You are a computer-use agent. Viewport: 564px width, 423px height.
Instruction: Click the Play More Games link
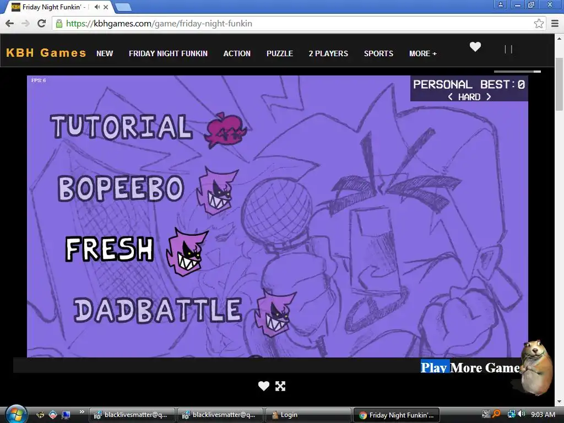(x=470, y=367)
